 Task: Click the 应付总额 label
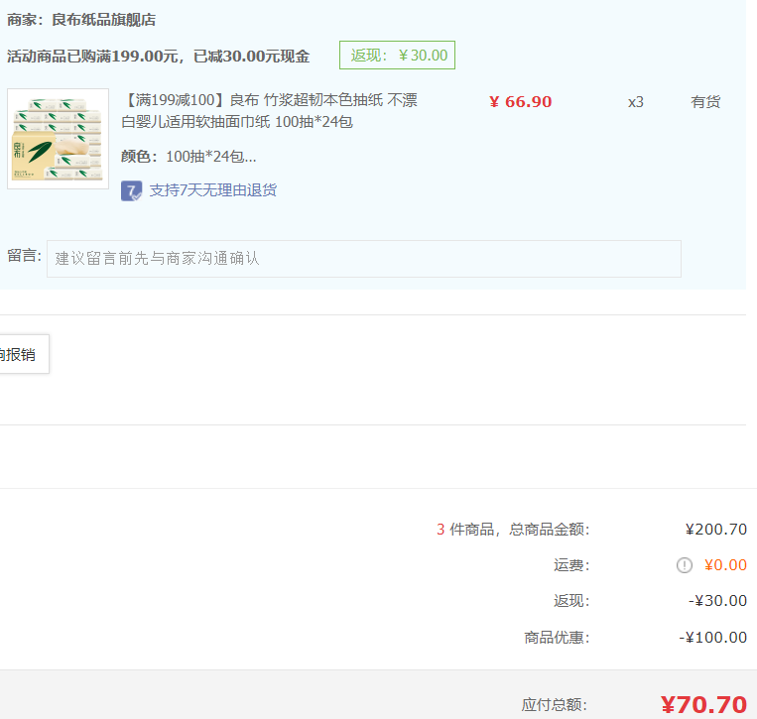(x=555, y=705)
